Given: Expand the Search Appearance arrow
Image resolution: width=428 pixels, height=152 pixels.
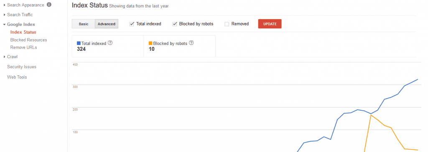Looking at the screenshot, I should click(4, 5).
